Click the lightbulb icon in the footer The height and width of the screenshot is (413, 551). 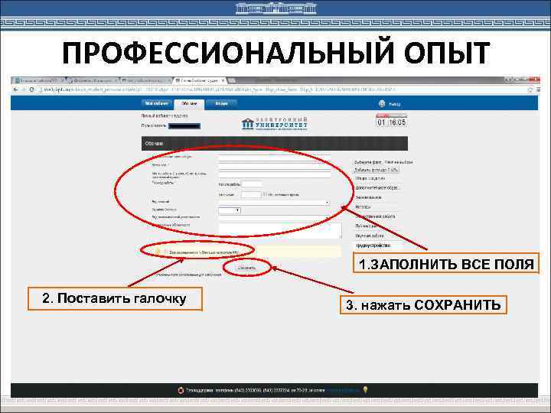[x=366, y=390]
